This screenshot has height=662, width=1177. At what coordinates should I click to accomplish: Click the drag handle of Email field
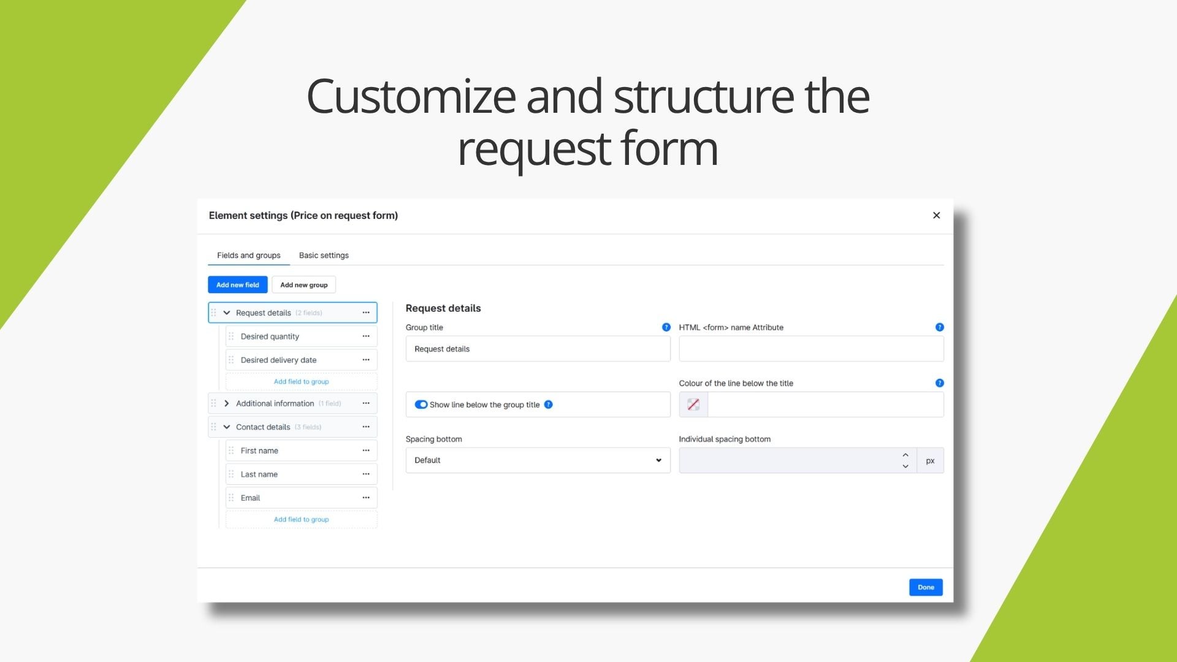pyautogui.click(x=231, y=498)
